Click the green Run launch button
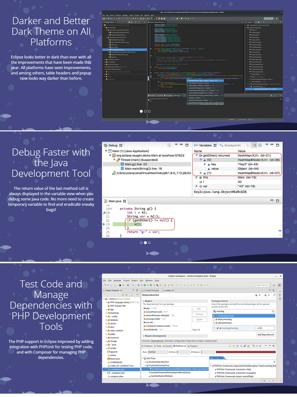 click(144, 285)
